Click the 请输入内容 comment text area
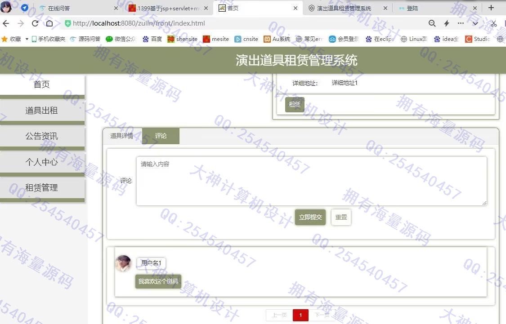The width and height of the screenshot is (506, 324). tap(311, 181)
